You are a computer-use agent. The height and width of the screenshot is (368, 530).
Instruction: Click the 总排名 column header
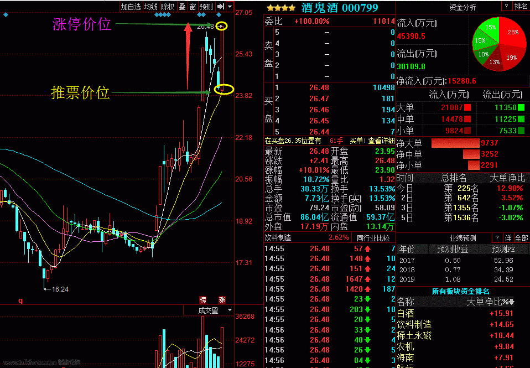pyautogui.click(x=454, y=178)
